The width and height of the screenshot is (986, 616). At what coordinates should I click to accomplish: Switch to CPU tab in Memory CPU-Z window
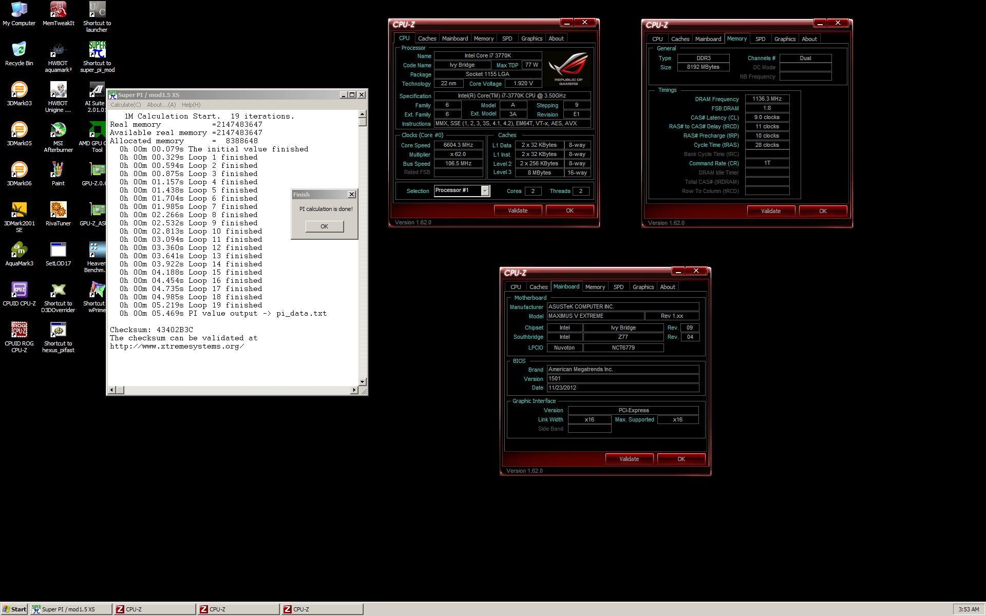click(x=657, y=39)
